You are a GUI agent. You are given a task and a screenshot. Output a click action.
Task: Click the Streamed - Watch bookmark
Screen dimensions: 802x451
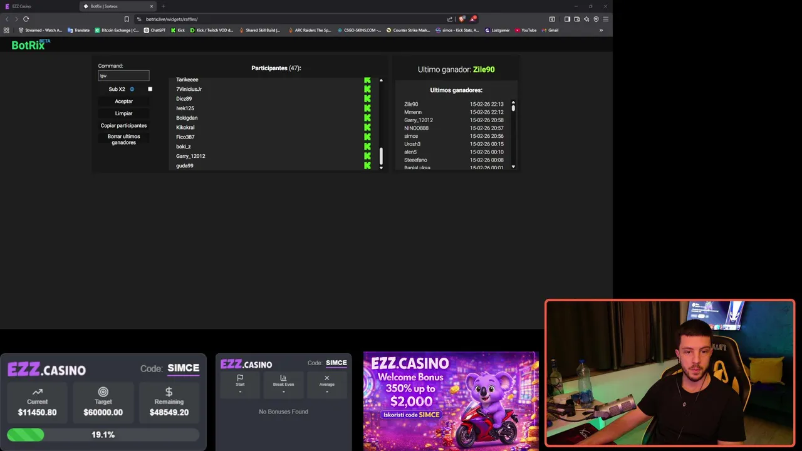pyautogui.click(x=41, y=30)
